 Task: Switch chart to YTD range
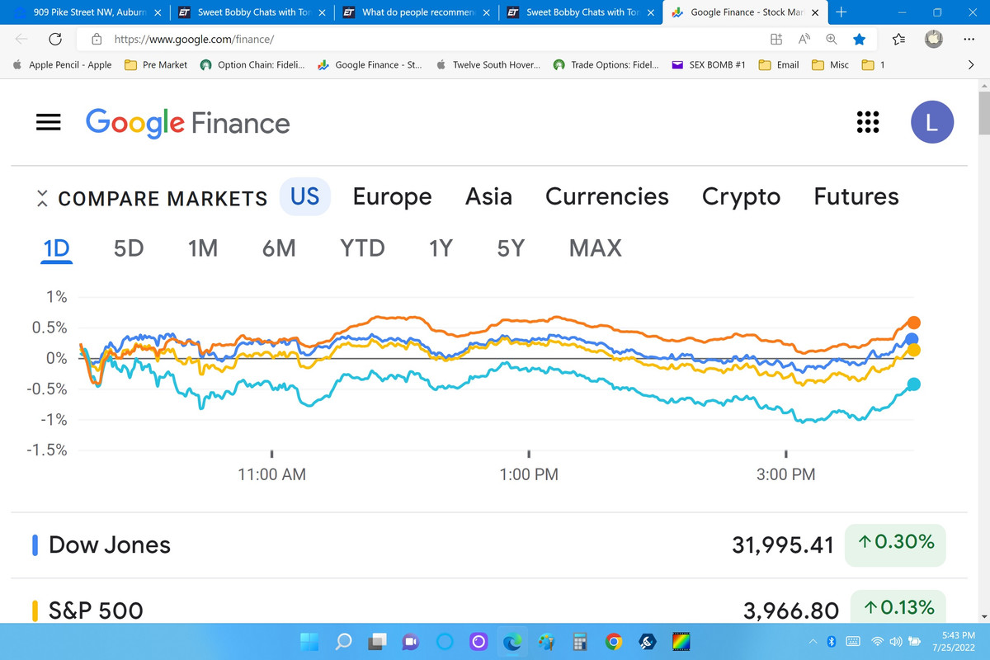click(362, 248)
